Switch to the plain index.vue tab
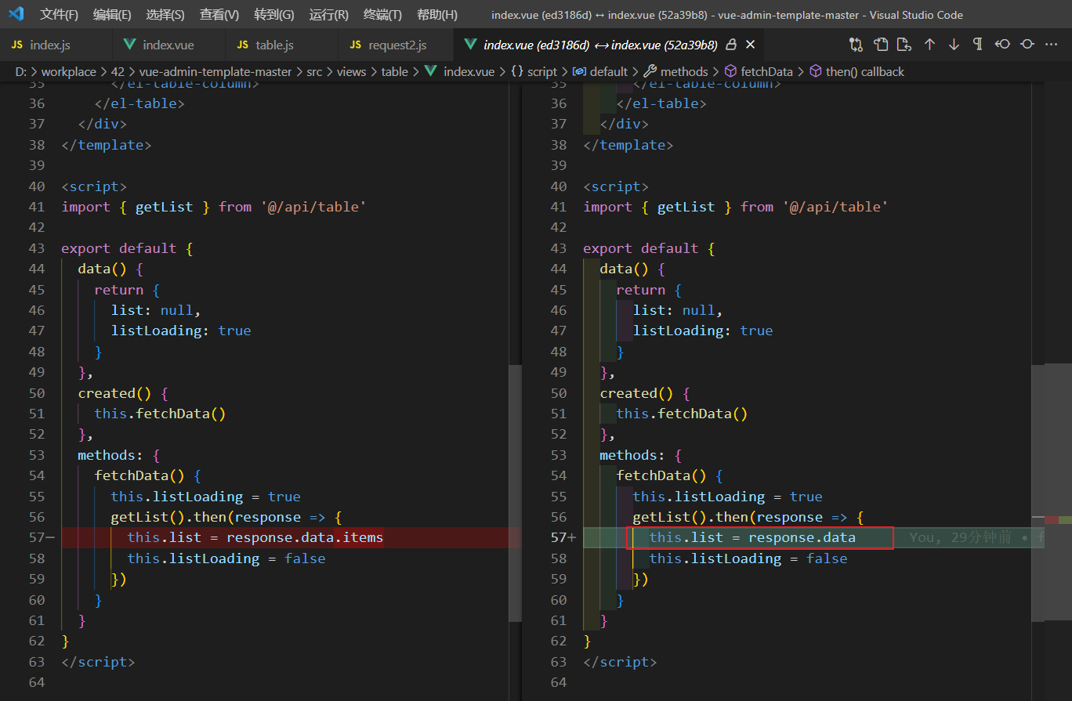This screenshot has width=1072, height=701. point(168,45)
